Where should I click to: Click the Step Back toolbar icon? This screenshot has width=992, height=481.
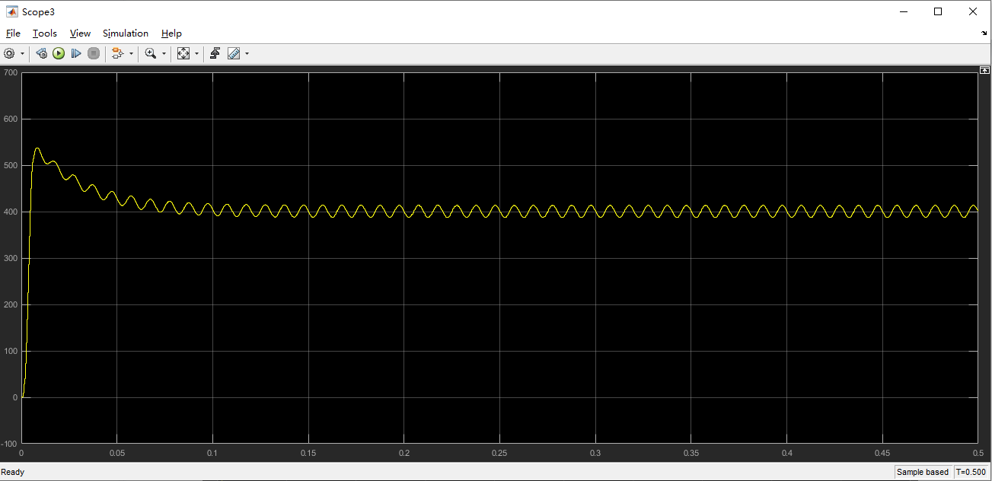coord(41,53)
